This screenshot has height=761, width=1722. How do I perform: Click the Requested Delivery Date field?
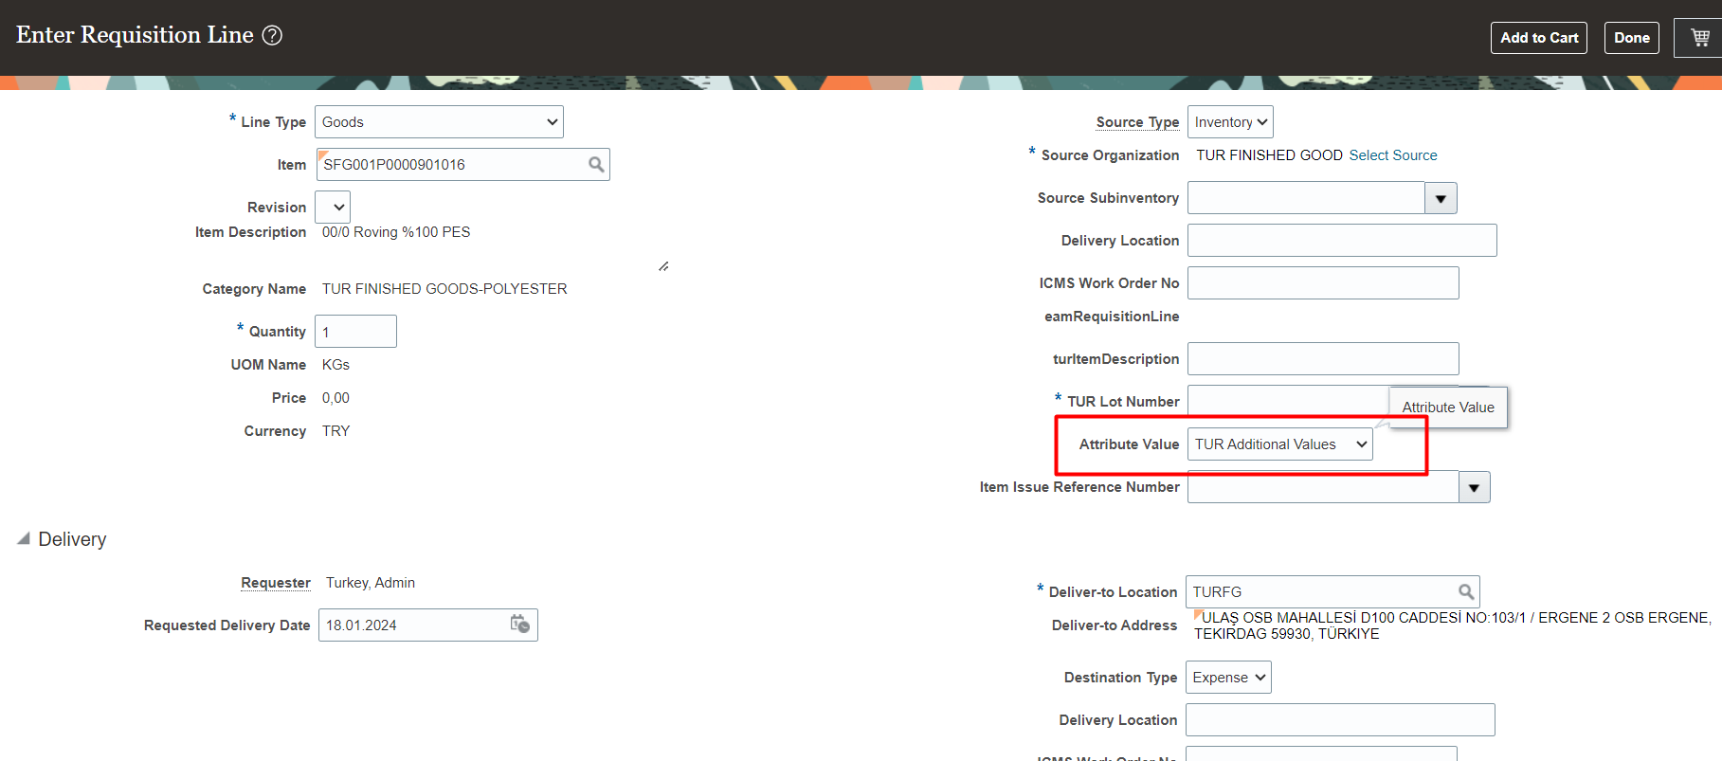pos(414,625)
